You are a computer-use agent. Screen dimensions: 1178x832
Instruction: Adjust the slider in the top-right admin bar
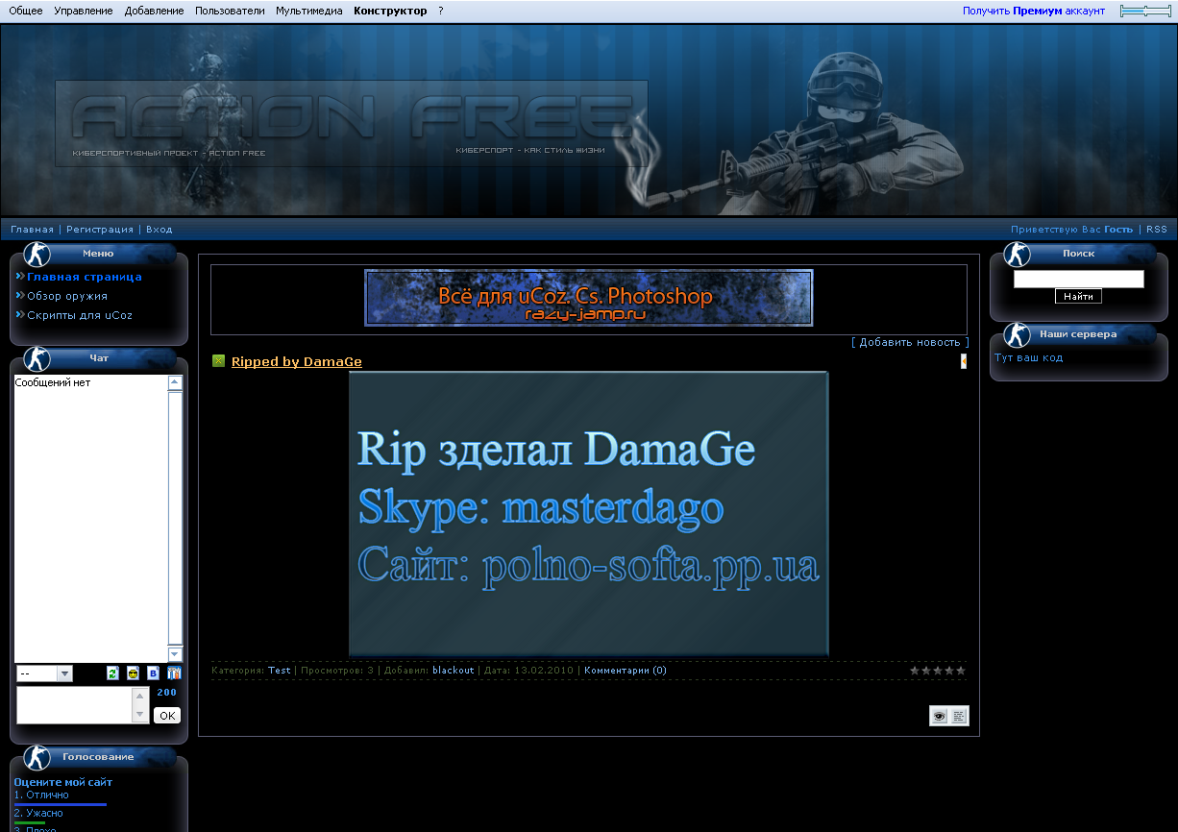click(x=1145, y=11)
